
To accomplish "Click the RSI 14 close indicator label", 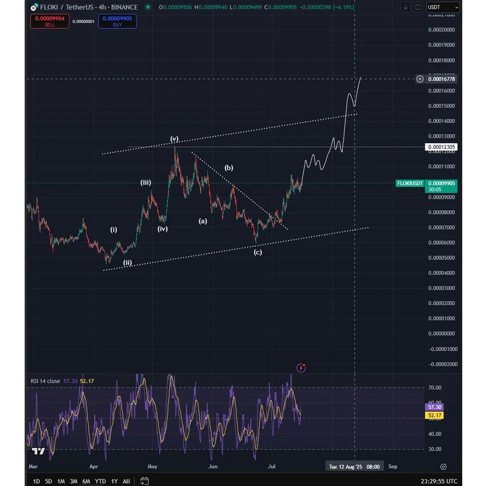I will click(x=45, y=381).
